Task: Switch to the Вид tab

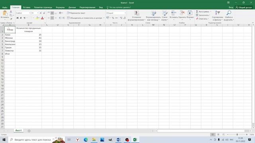Action: point(101,8)
